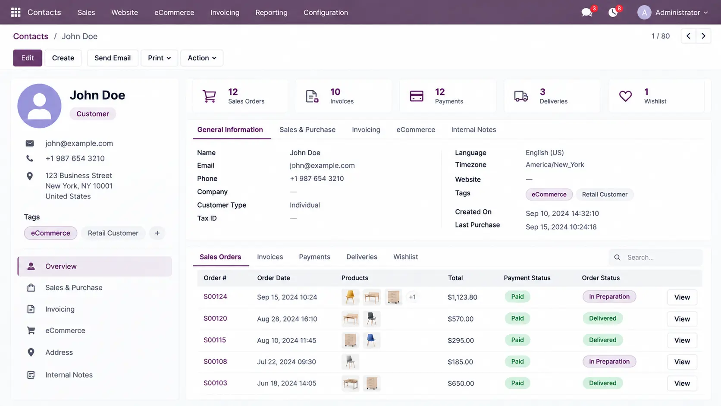This screenshot has width=721, height=406.
Task: Expand the Action dropdown
Action: 202,58
